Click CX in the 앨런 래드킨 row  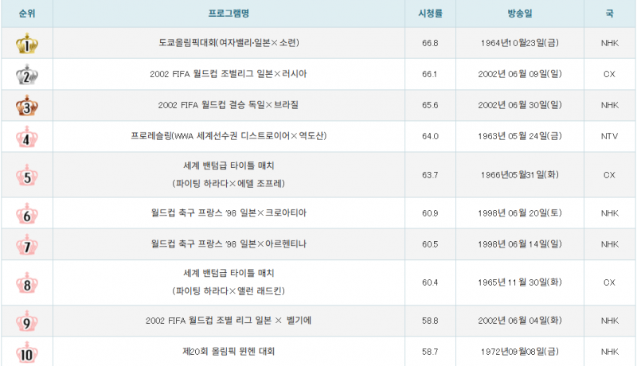[609, 282]
